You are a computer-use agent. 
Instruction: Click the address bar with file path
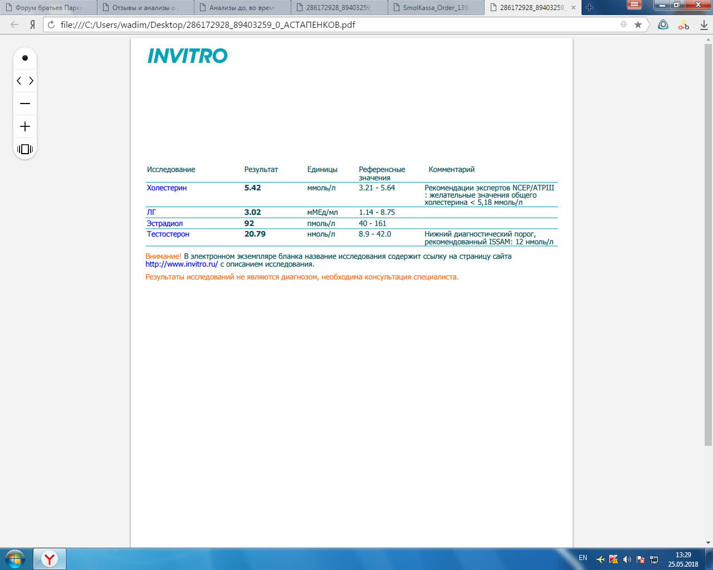[334, 24]
